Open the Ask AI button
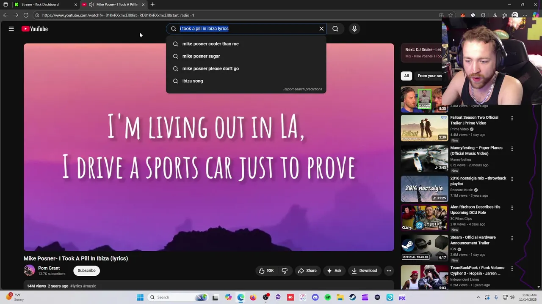542x304 pixels. [334, 271]
